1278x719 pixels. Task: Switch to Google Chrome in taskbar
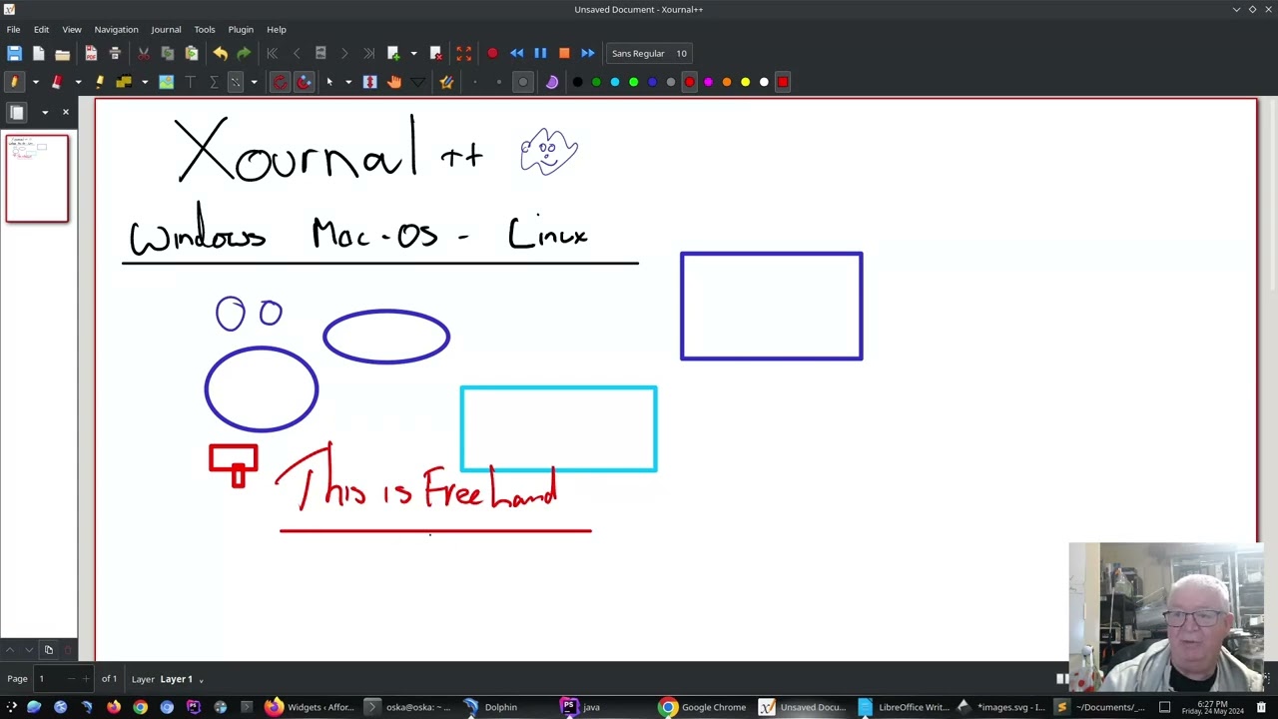(x=703, y=707)
